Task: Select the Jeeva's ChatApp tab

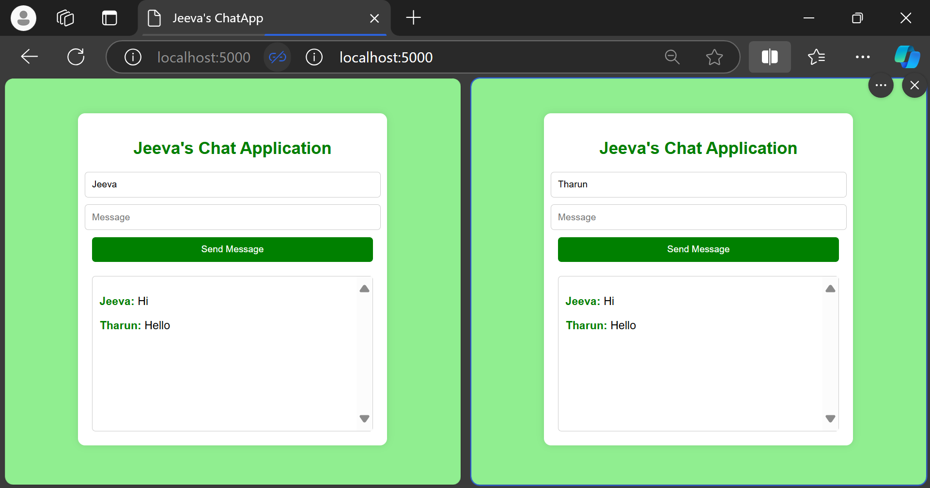Action: pyautogui.click(x=264, y=18)
